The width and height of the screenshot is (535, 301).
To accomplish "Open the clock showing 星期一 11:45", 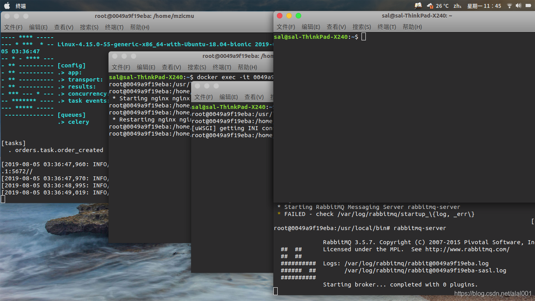I will tap(484, 6).
